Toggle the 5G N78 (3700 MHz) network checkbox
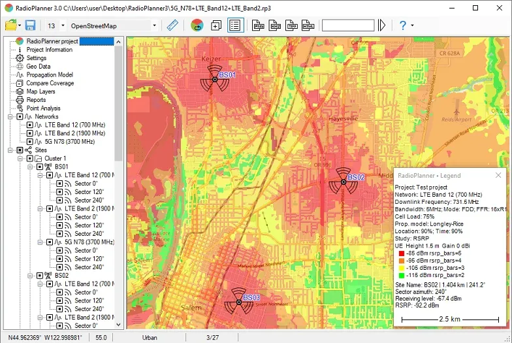This screenshot has height=343, width=512. coord(30,141)
